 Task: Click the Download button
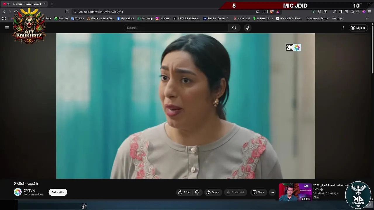click(236, 192)
